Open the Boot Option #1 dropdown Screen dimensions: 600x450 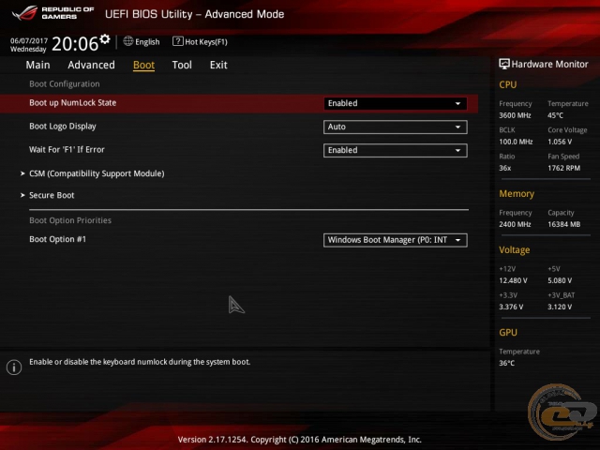395,240
